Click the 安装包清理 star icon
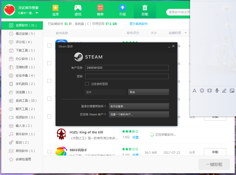Screen dimensions: 236x175 (x=11, y=159)
